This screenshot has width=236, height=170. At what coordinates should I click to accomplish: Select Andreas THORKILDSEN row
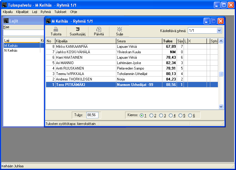132,79
